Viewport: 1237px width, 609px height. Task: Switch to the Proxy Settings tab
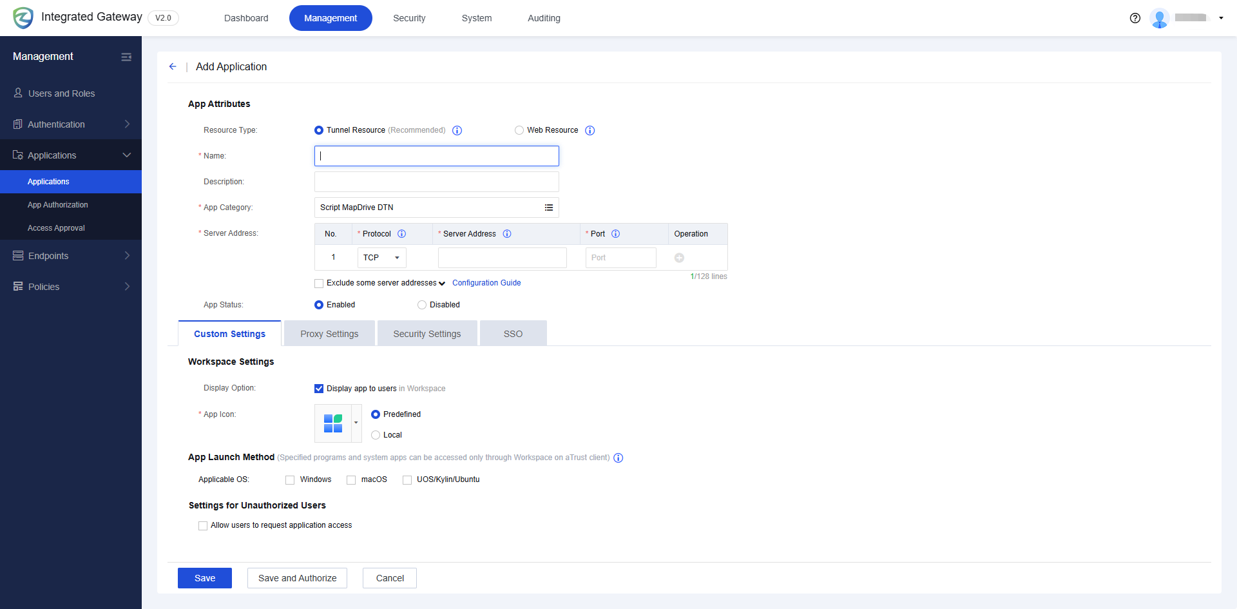click(329, 333)
